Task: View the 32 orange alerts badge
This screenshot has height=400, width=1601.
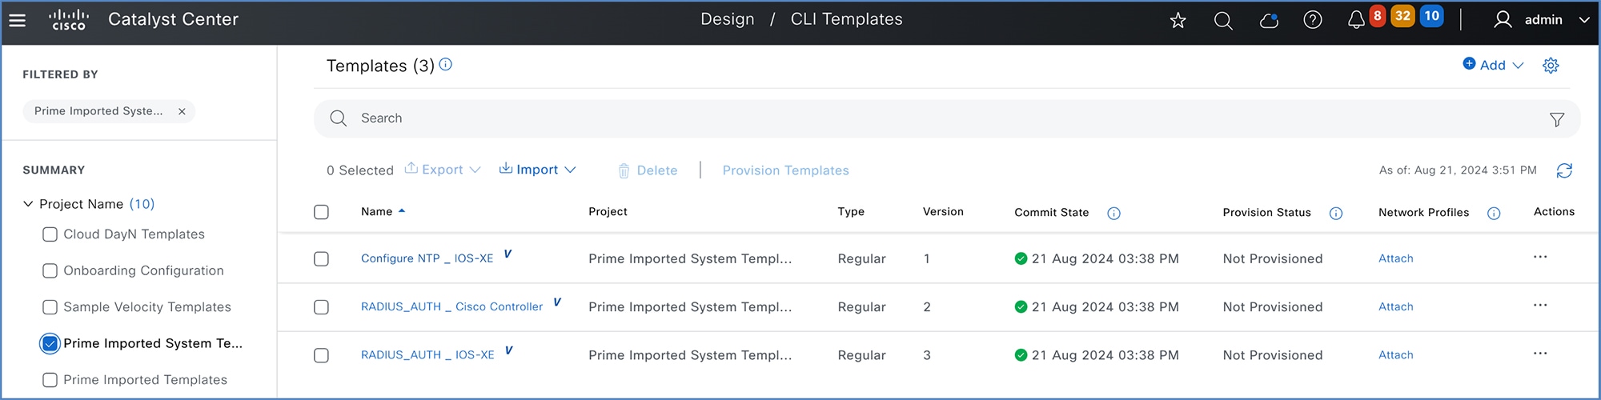Action: pyautogui.click(x=1402, y=16)
